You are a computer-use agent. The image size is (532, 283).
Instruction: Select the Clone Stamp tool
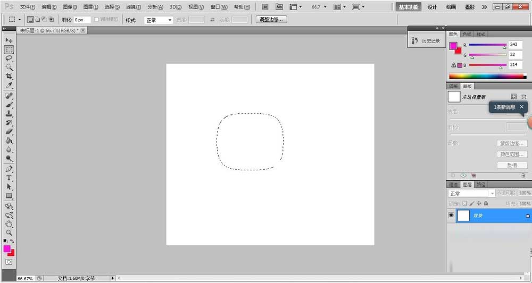[9, 114]
